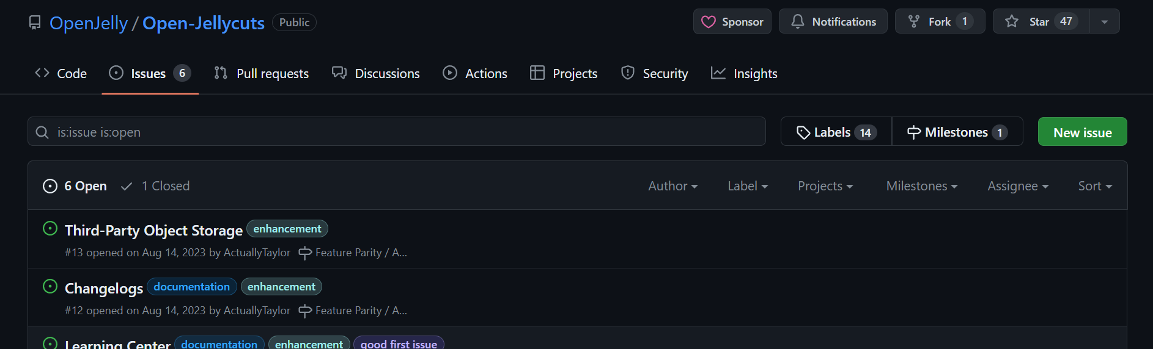Screen dimensions: 1153x349
Task: Click the repository icon beside OpenJelly
Action: 35,23
